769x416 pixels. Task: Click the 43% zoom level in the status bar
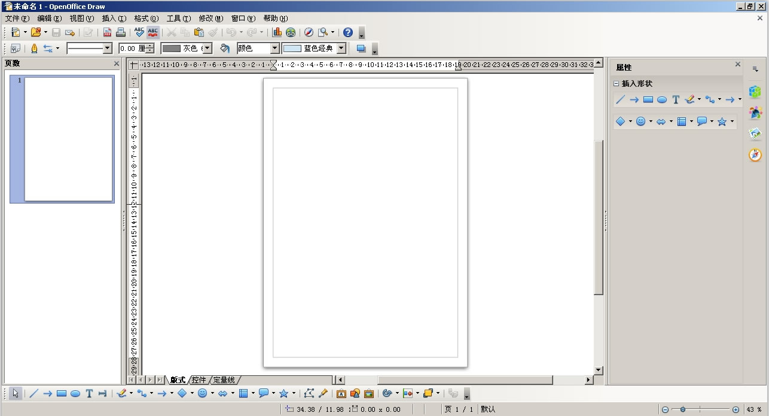(x=753, y=409)
